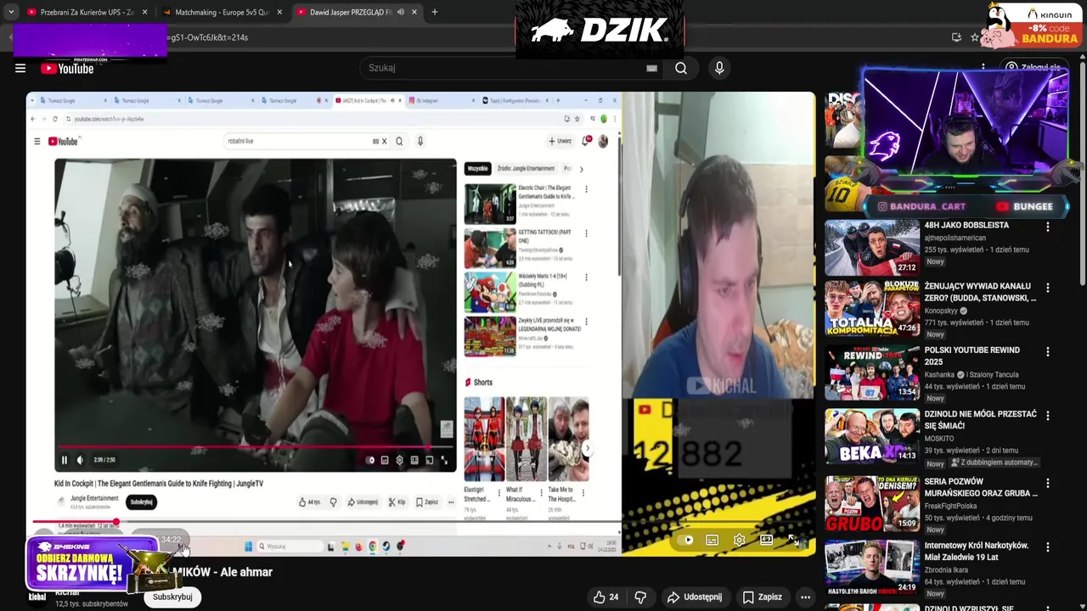Open options for SERIA POZWÓW MURAŃSKIEGO video
Viewport: 1087px width, 611px height.
coord(1048,483)
